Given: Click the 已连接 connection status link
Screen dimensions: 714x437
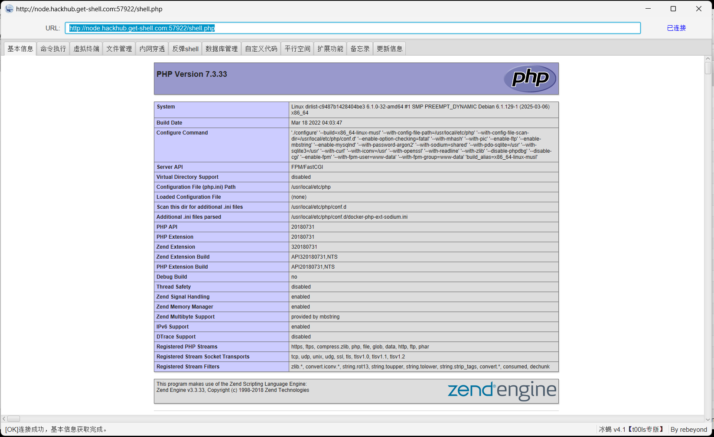Looking at the screenshot, I should tap(676, 28).
